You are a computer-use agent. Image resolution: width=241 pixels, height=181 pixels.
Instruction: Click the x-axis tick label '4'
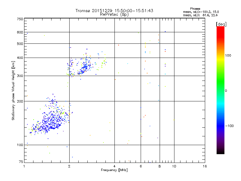pyautogui.click(x=114, y=166)
